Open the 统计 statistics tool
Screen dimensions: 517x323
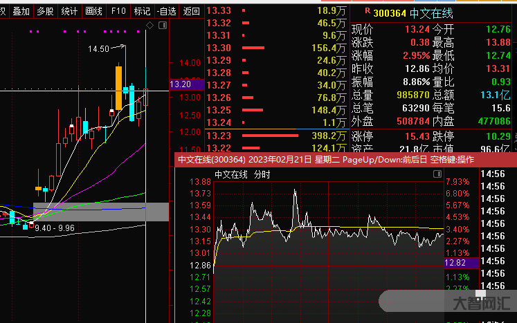(x=69, y=11)
